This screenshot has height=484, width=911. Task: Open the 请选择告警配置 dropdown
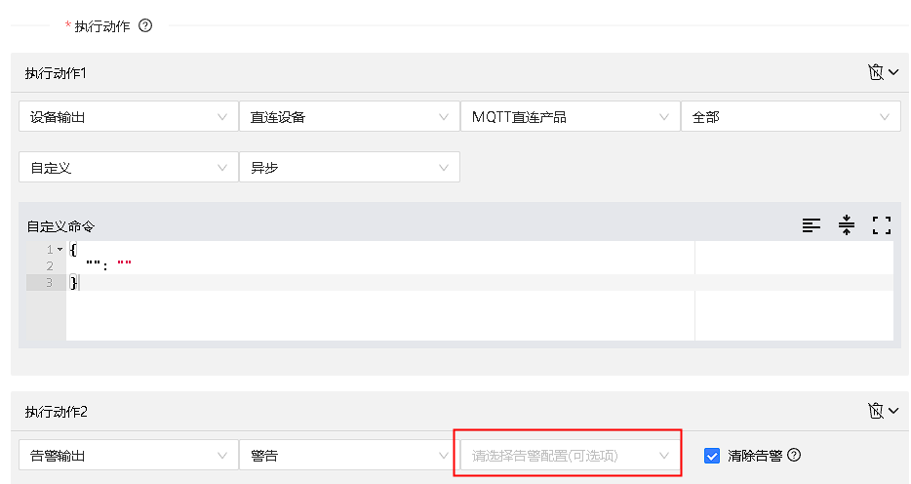point(569,455)
